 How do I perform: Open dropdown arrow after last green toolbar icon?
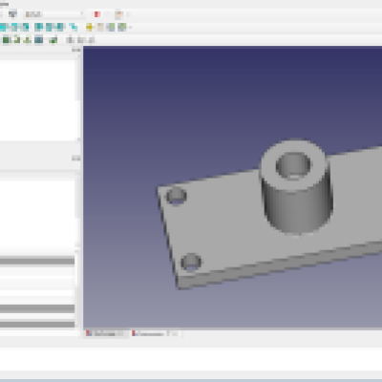click(x=130, y=27)
